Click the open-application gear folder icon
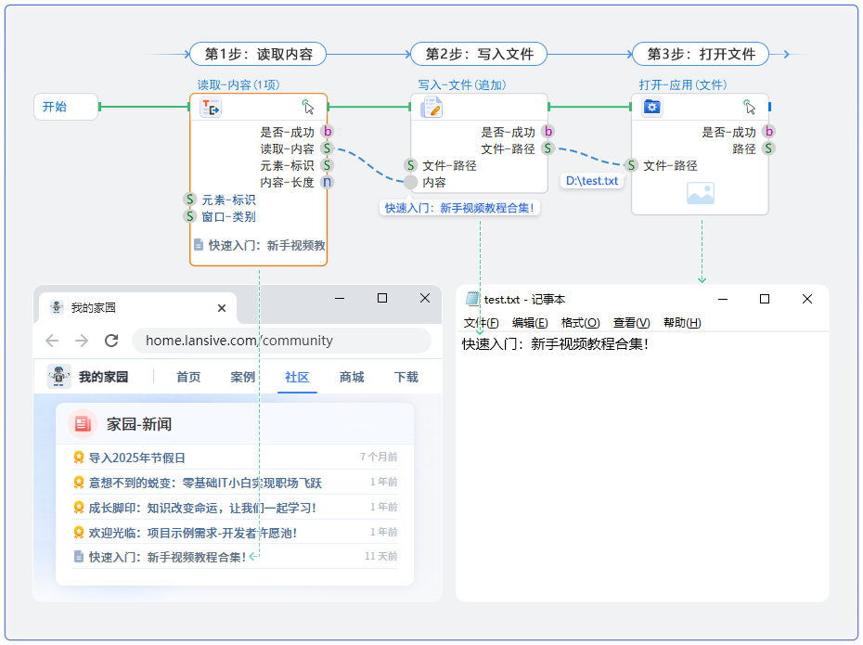The height and width of the screenshot is (645, 863). tap(652, 108)
